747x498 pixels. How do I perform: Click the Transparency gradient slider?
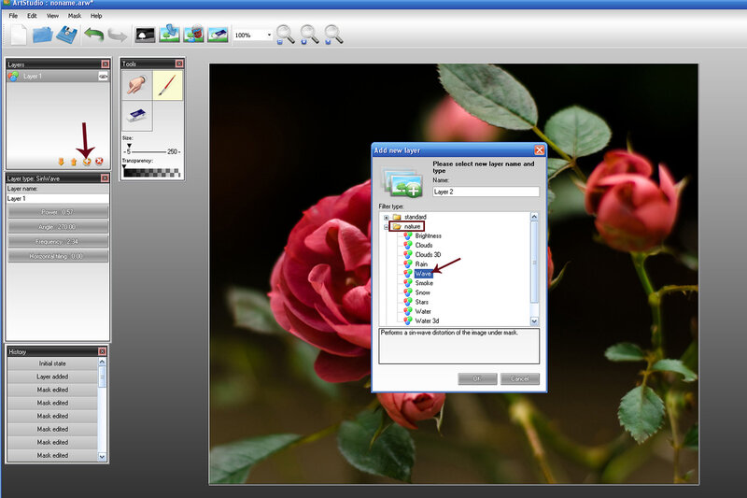point(151,173)
